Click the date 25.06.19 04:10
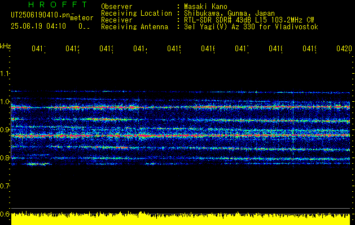This screenshot has width=355, height=225. coord(38,26)
